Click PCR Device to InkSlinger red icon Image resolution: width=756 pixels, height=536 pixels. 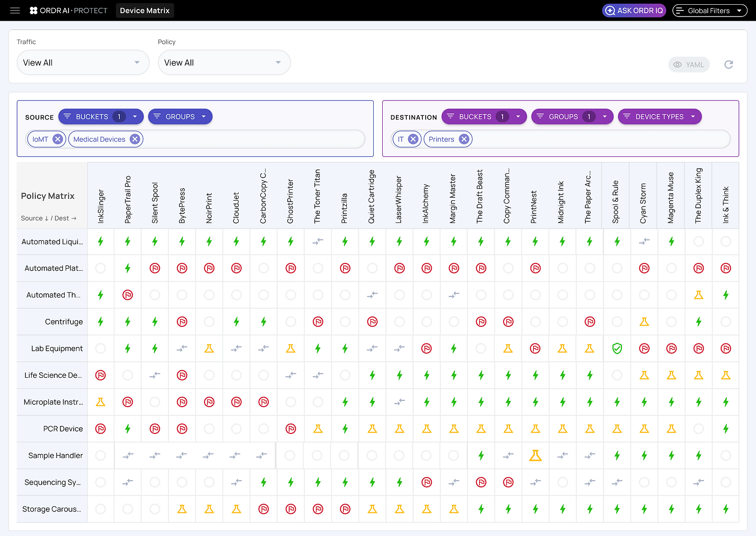click(x=100, y=429)
